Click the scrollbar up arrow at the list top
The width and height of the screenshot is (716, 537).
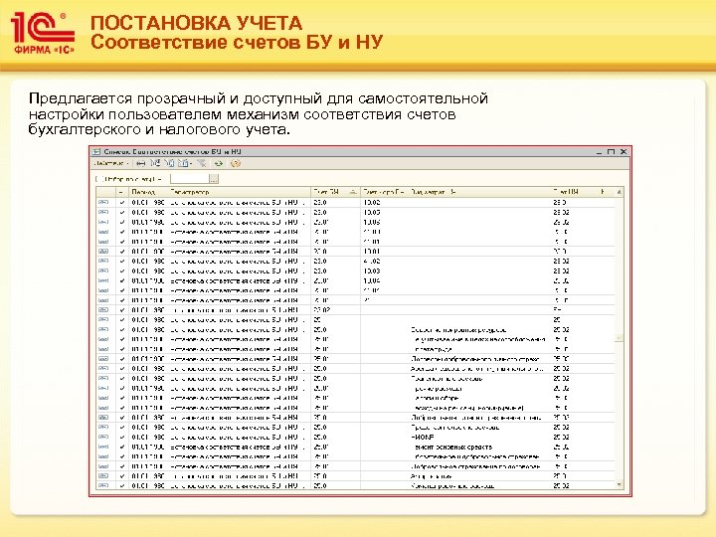click(x=620, y=192)
